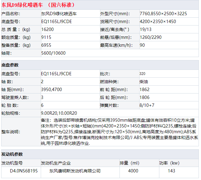Click the front track value 1862

(x=144, y=90)
